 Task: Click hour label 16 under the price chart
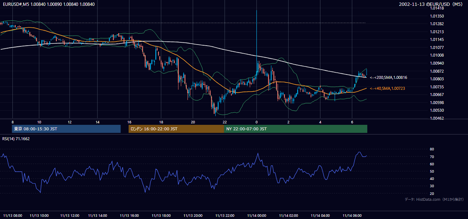point(129,122)
